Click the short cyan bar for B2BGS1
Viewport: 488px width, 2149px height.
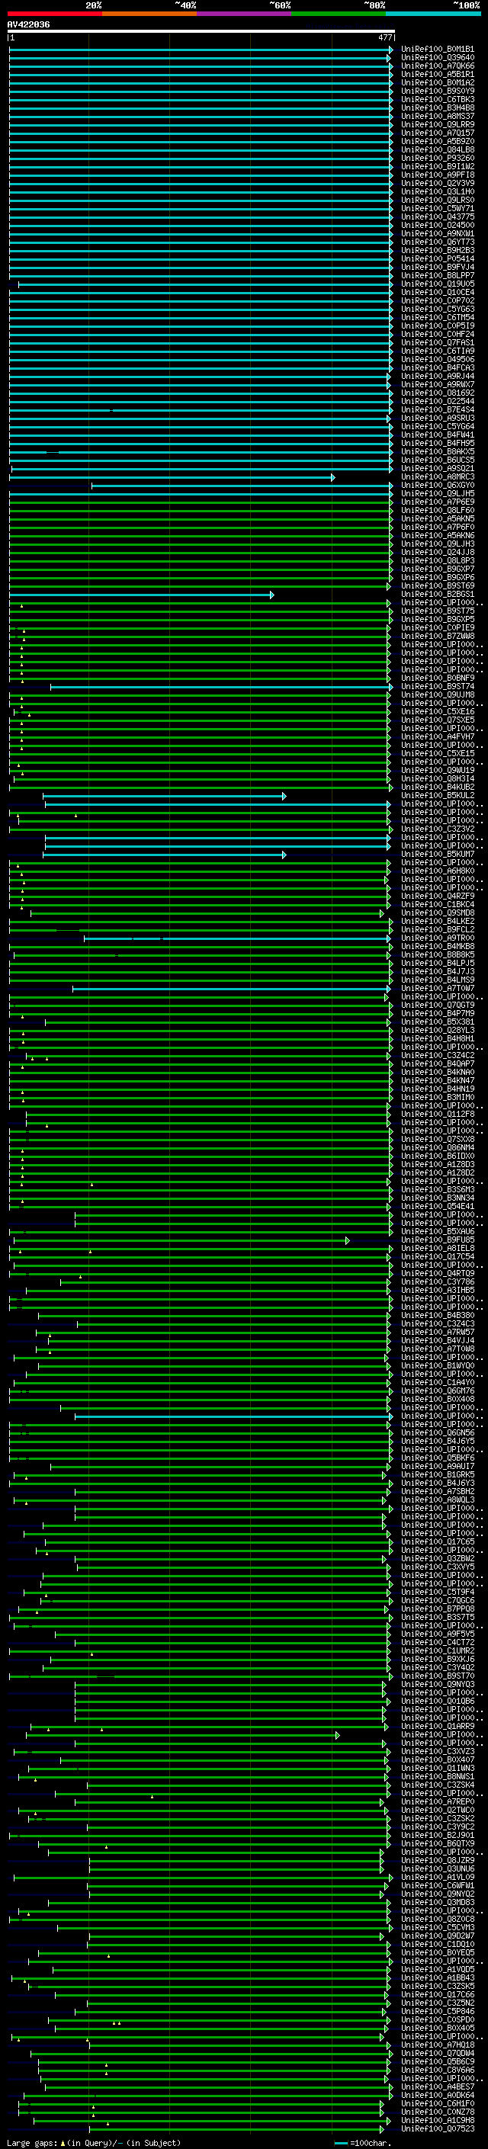pos(142,595)
